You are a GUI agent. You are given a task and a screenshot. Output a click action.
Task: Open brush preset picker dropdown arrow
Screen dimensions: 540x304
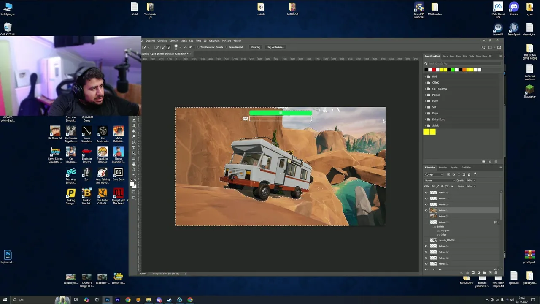pos(181,47)
